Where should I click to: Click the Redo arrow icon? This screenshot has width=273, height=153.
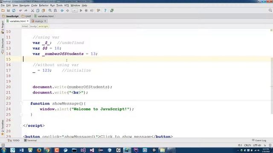26,11
